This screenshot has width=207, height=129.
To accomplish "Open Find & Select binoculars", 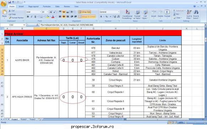I will coord(196,14).
